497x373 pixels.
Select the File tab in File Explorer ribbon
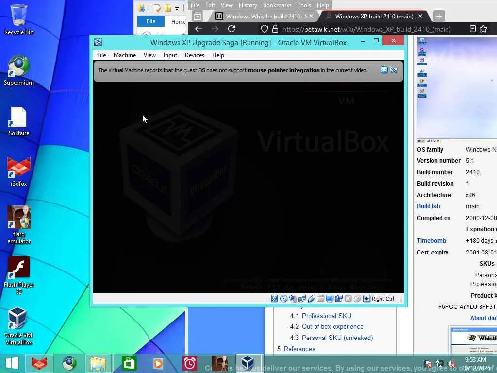[x=151, y=21]
